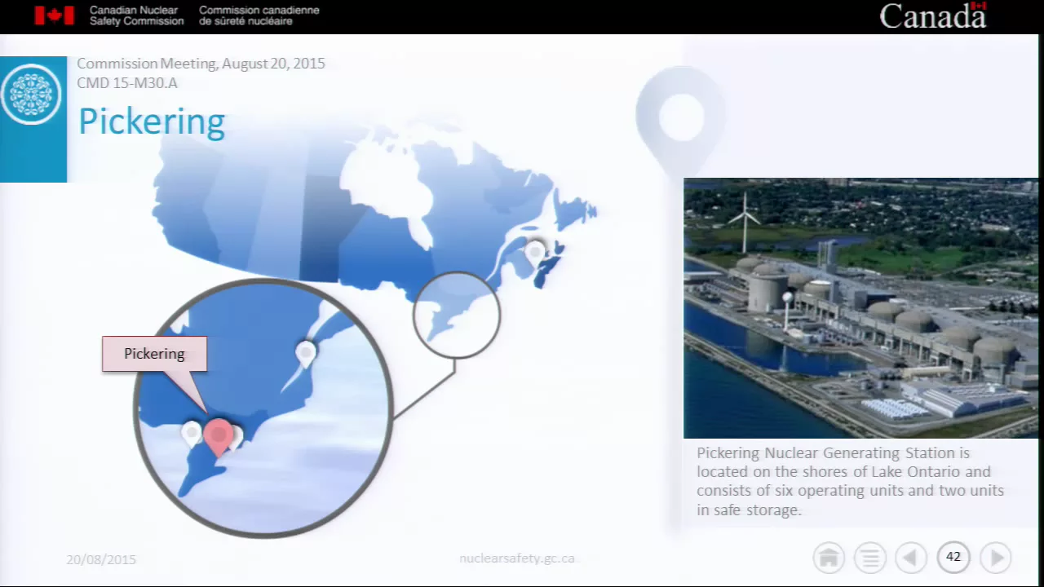Click the CNSC snowflake emblem icon

32,95
